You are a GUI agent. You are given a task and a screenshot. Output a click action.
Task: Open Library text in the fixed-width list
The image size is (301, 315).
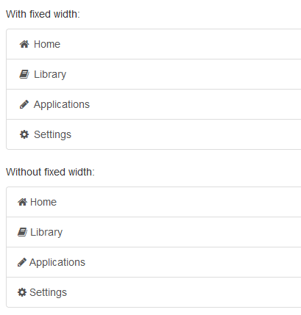(x=50, y=74)
